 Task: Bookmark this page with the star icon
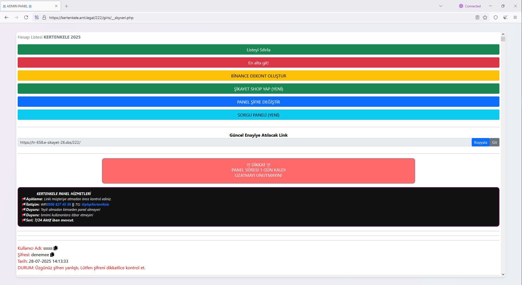[485, 18]
